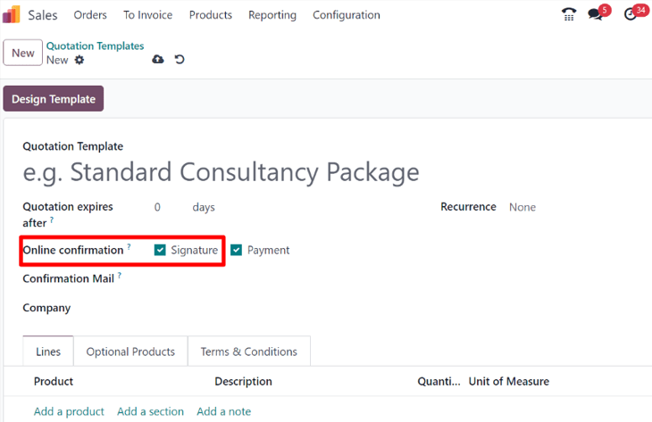Click the help tooltip next to Online confirmation
The image size is (652, 422).
(x=129, y=247)
